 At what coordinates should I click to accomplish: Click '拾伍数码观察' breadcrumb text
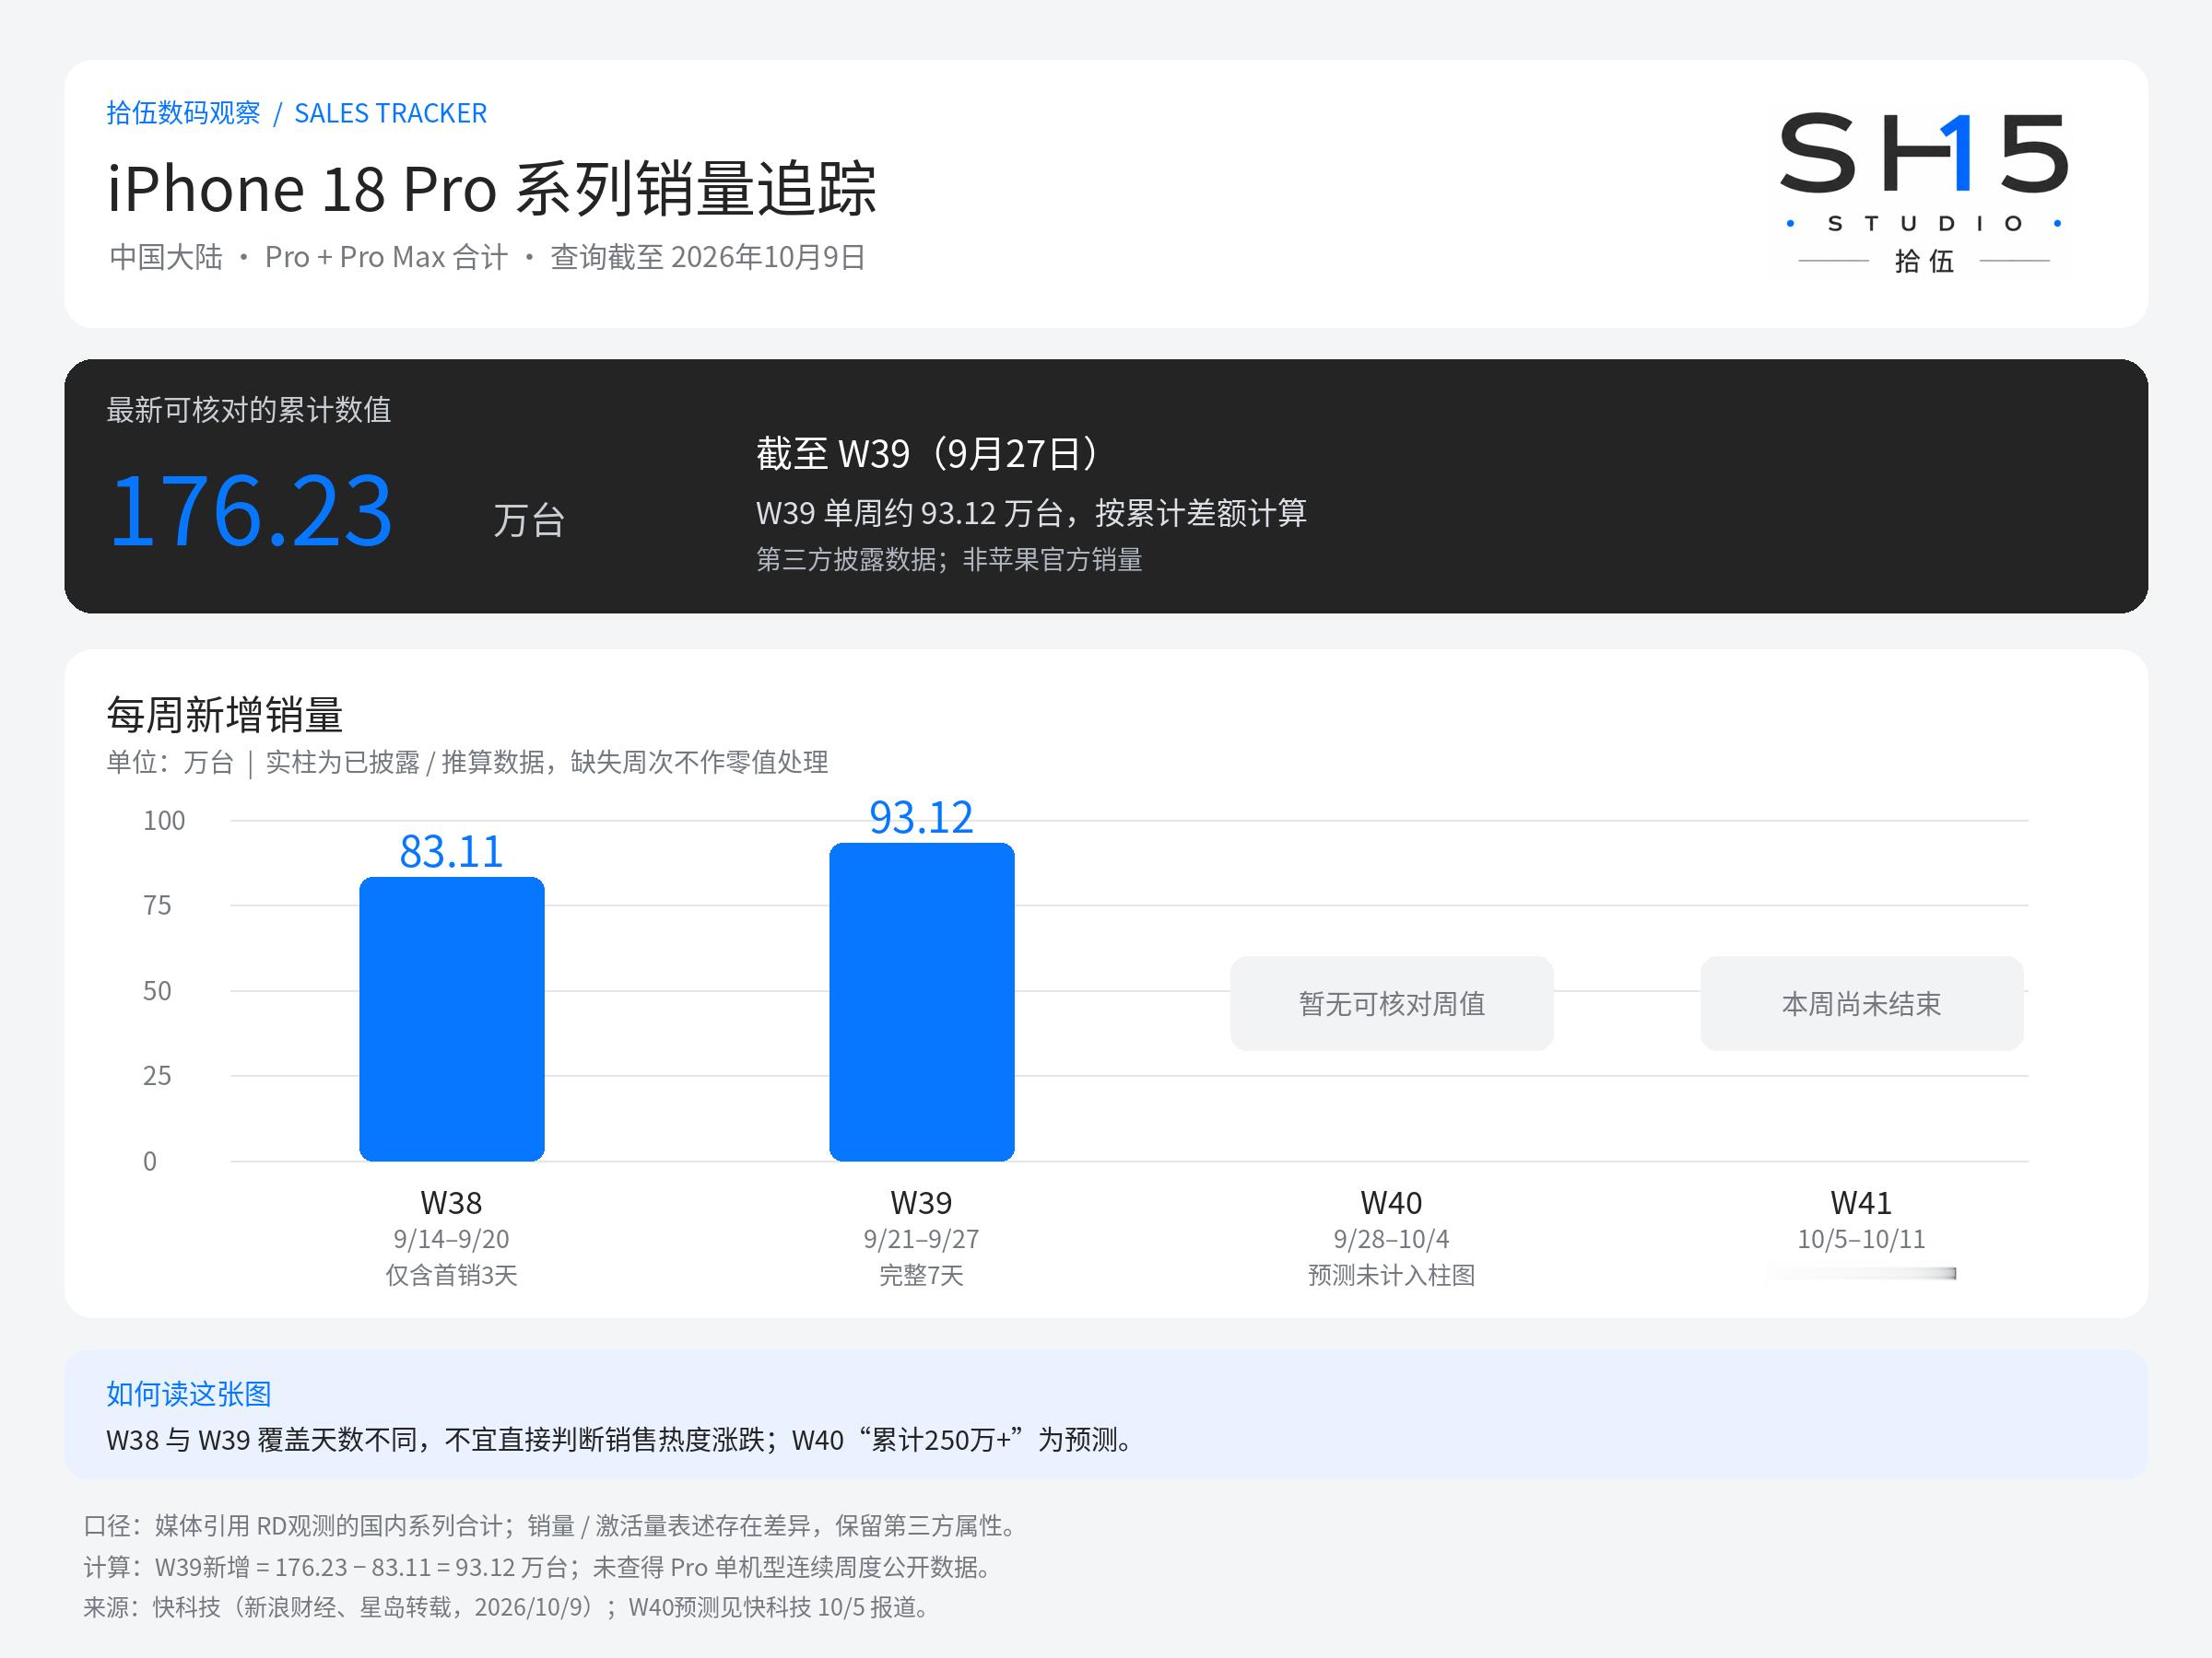click(x=183, y=113)
